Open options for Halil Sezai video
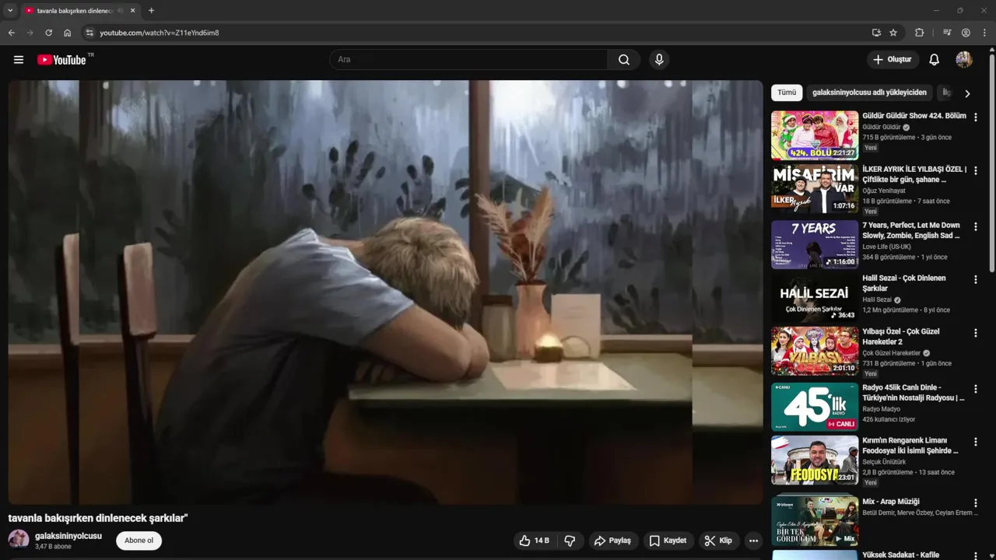This screenshot has height=560, width=996. click(976, 280)
